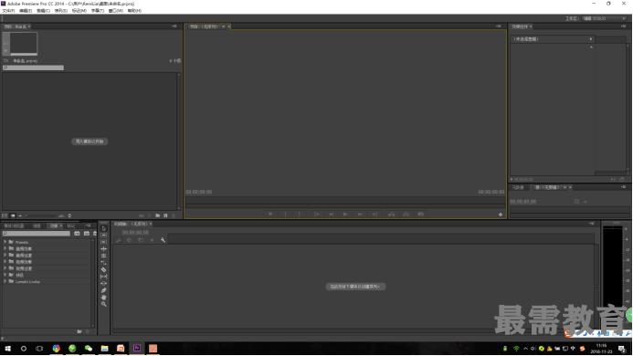Expand the Presets folder in effects
Screen dimensions: 633x356
[5, 242]
